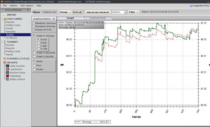Open Hold'em Vision app icon

(7, 73)
